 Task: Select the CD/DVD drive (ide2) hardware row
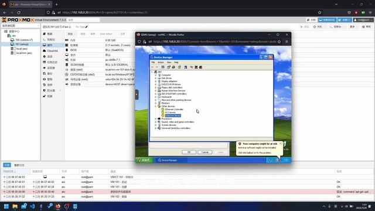click(x=100, y=74)
